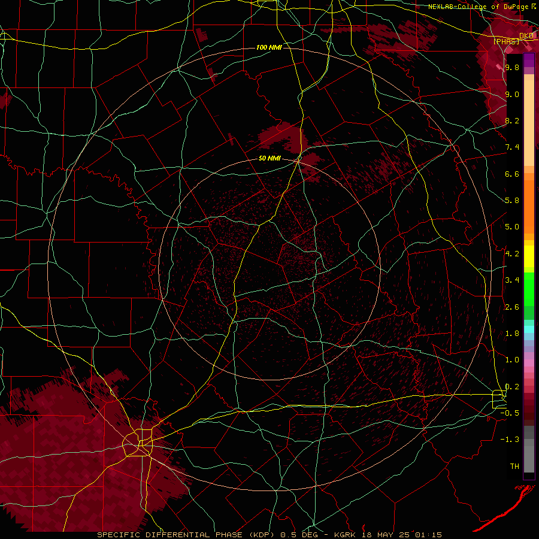Pick the bright orange band of the scale
This screenshot has width=539, height=539.
tap(529, 206)
